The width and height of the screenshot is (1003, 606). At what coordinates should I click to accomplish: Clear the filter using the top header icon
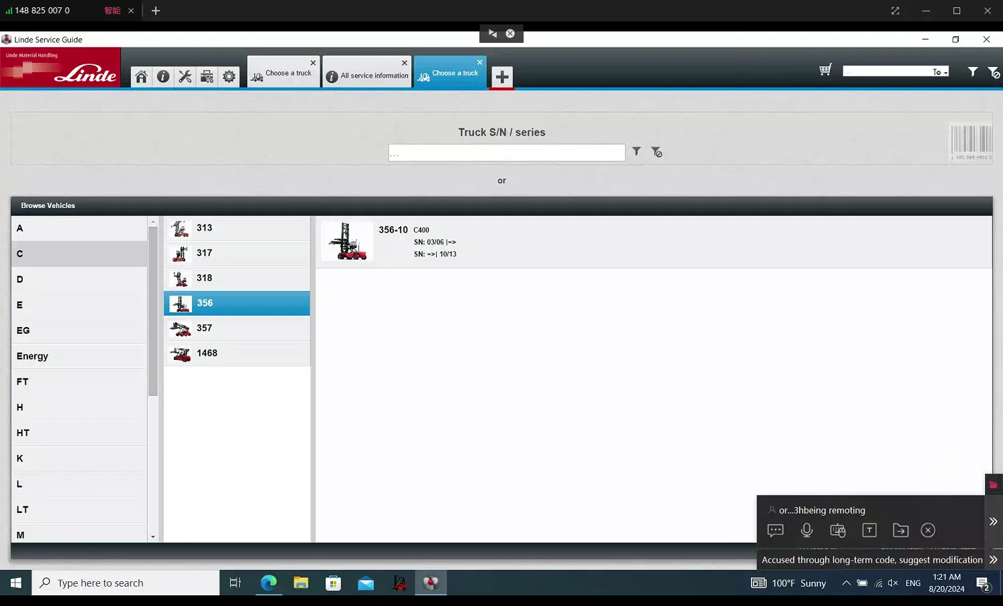click(x=994, y=72)
